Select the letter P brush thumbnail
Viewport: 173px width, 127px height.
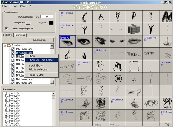134,17
